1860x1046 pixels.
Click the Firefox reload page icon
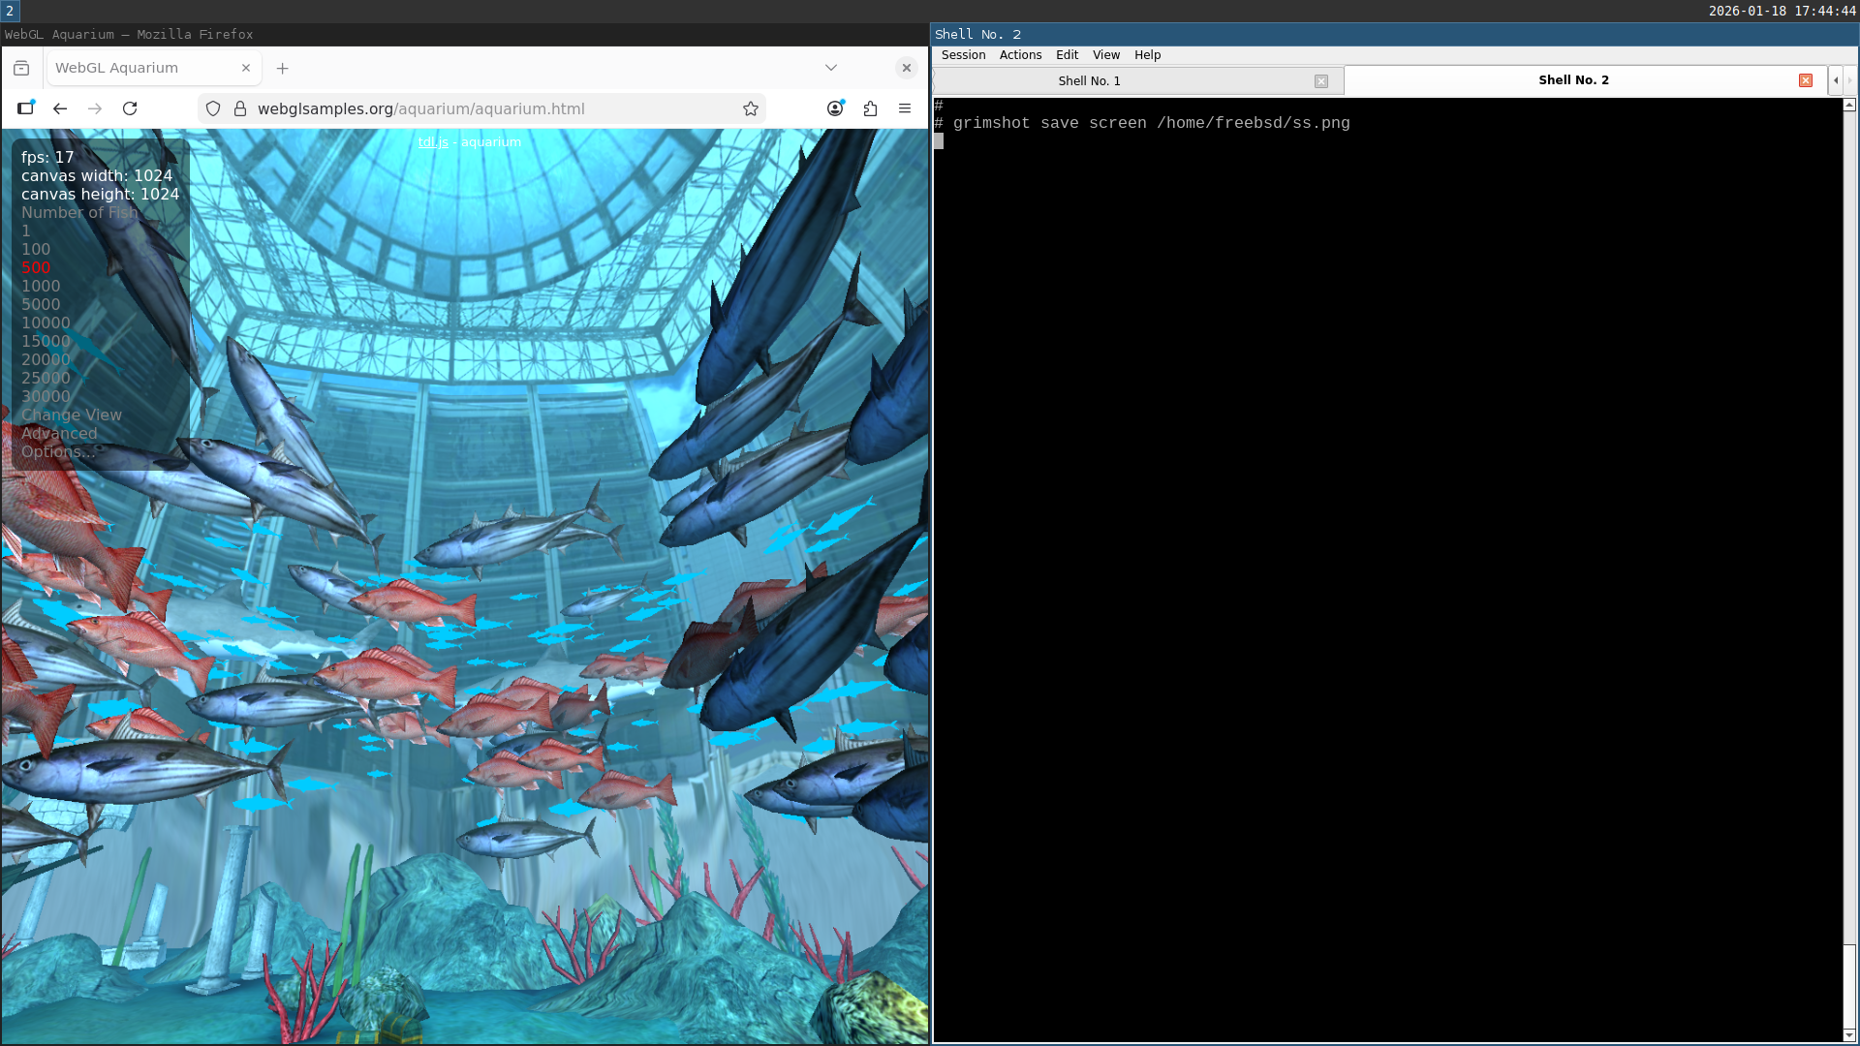pyautogui.click(x=130, y=108)
